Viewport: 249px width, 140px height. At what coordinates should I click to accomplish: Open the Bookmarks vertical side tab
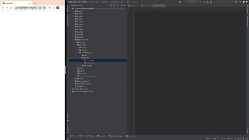[68, 117]
